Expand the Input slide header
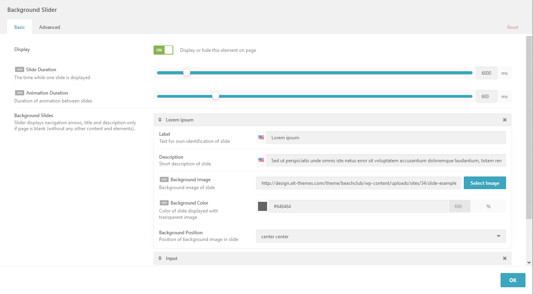This screenshot has height=294, width=533. click(x=332, y=258)
